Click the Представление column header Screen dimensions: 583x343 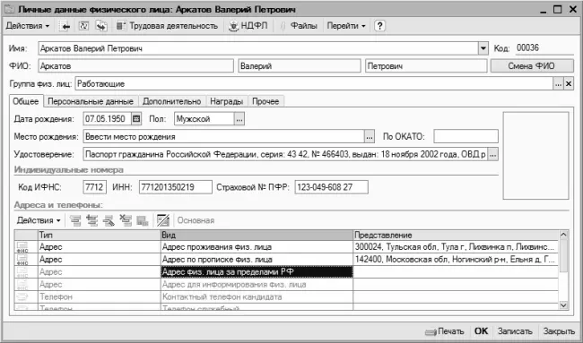pos(456,235)
